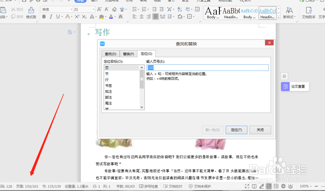The height and width of the screenshot is (191, 325).
Task: Toggle page layout view in status bar
Action: 269,186
